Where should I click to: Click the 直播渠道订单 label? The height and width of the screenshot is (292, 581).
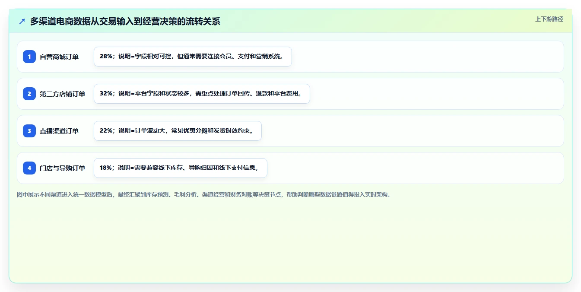(x=59, y=131)
